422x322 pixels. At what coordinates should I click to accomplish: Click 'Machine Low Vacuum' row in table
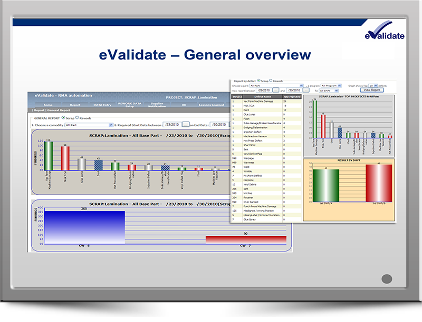266,136
